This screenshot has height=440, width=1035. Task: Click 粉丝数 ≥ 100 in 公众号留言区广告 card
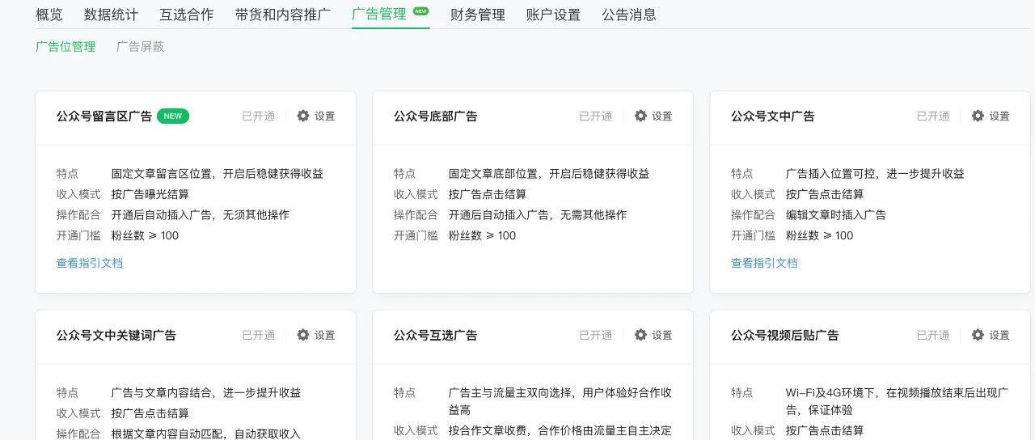click(x=146, y=235)
